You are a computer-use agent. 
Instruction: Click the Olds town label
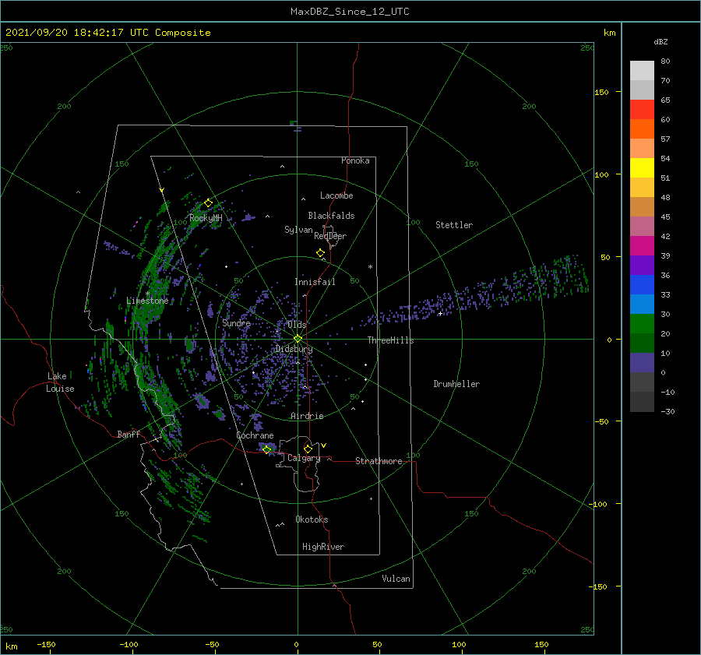click(x=297, y=325)
